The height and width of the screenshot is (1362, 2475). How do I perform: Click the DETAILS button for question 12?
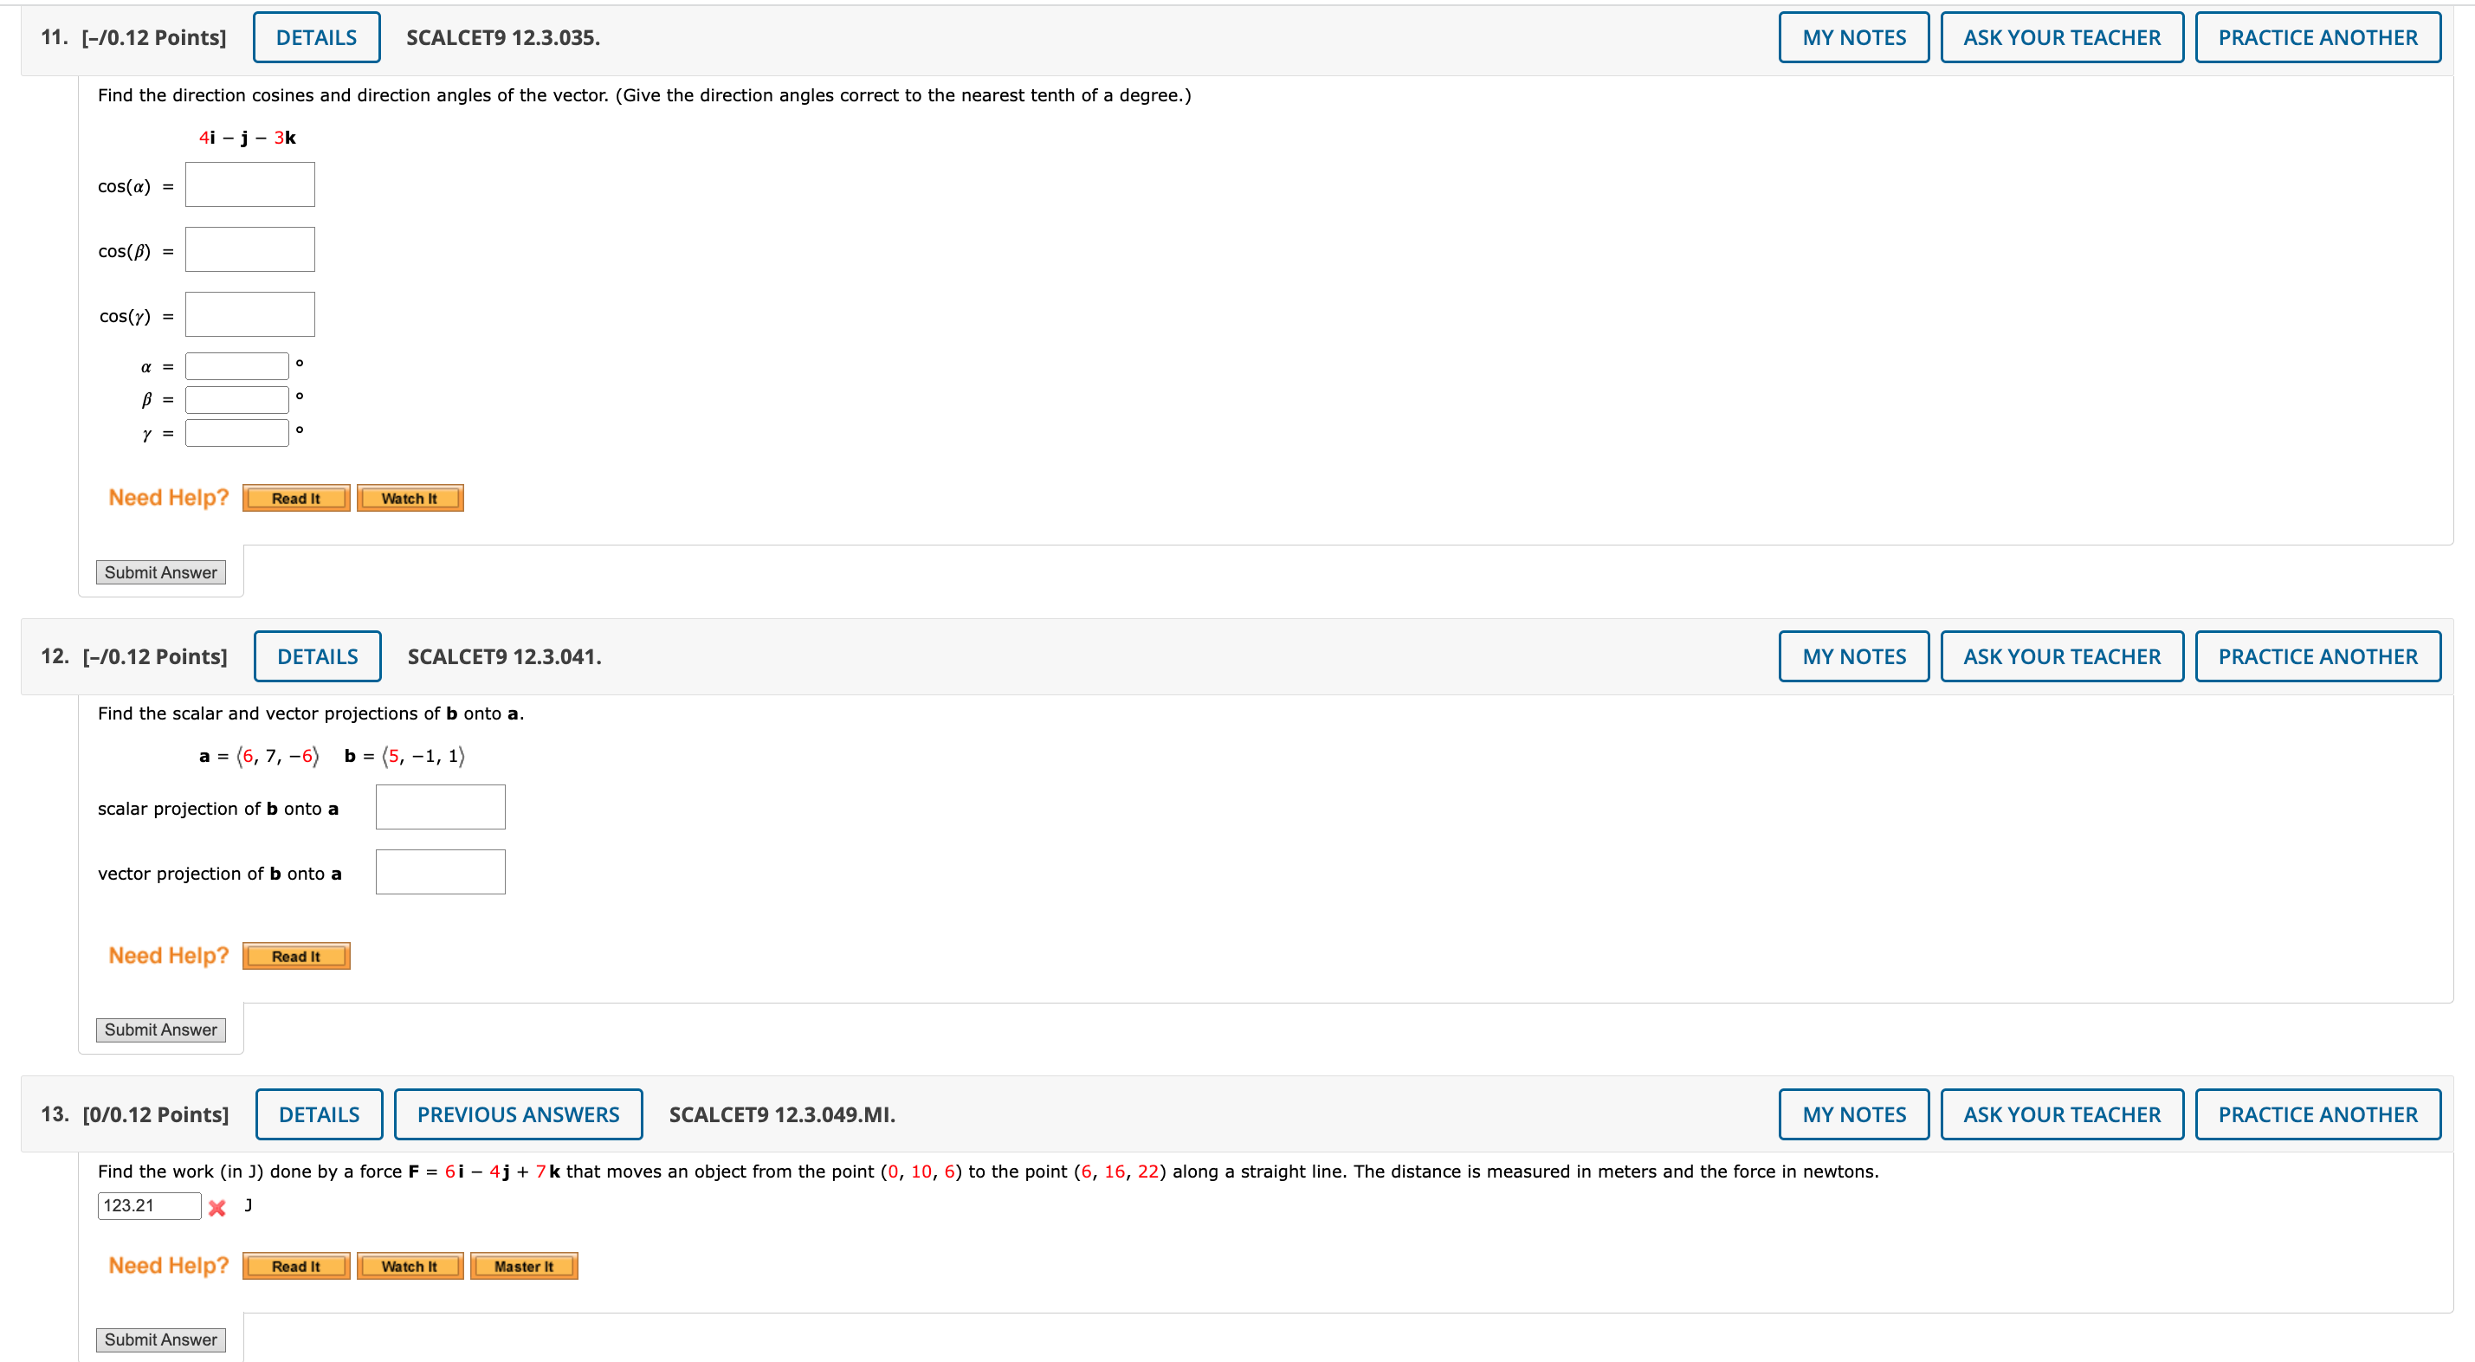click(320, 655)
